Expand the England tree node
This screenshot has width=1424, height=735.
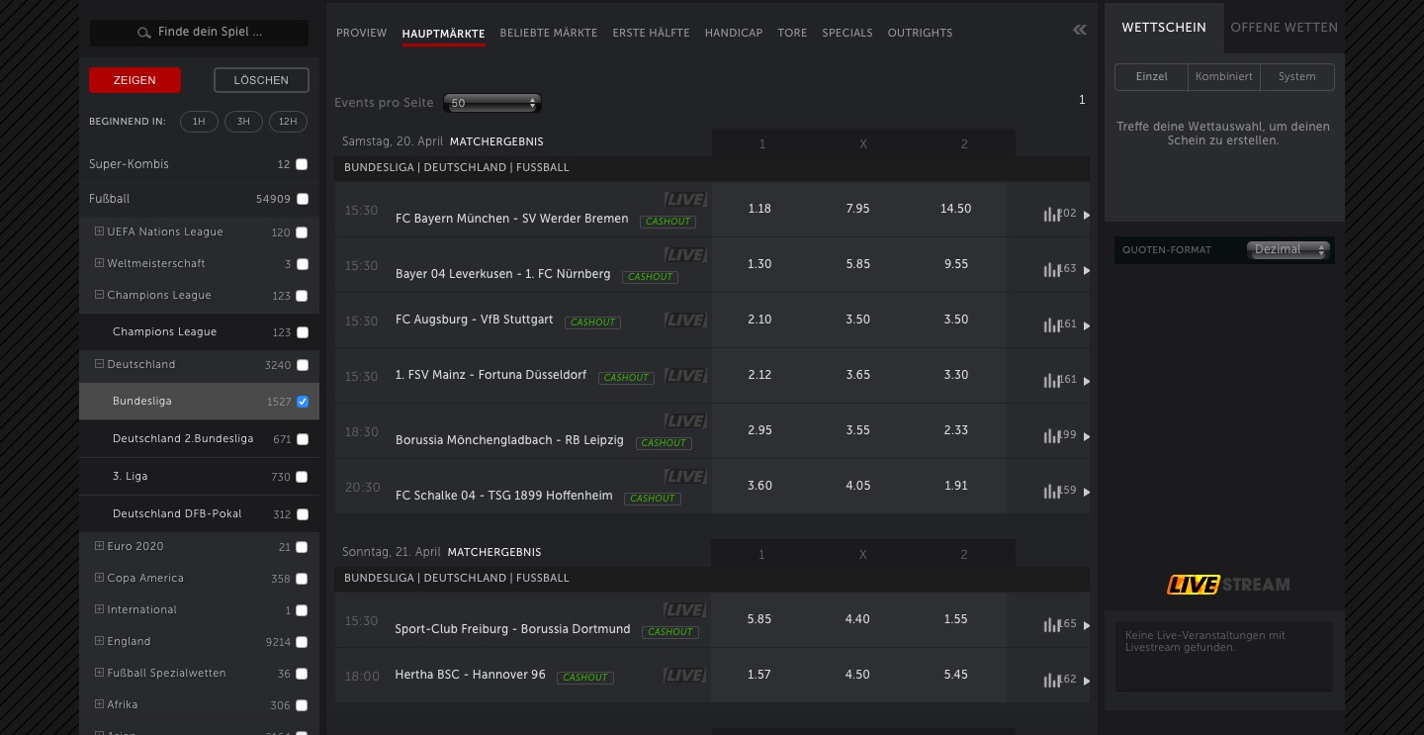click(x=99, y=641)
